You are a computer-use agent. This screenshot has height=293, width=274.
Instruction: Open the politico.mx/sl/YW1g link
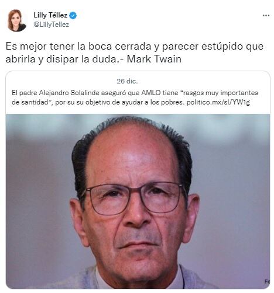[218, 102]
